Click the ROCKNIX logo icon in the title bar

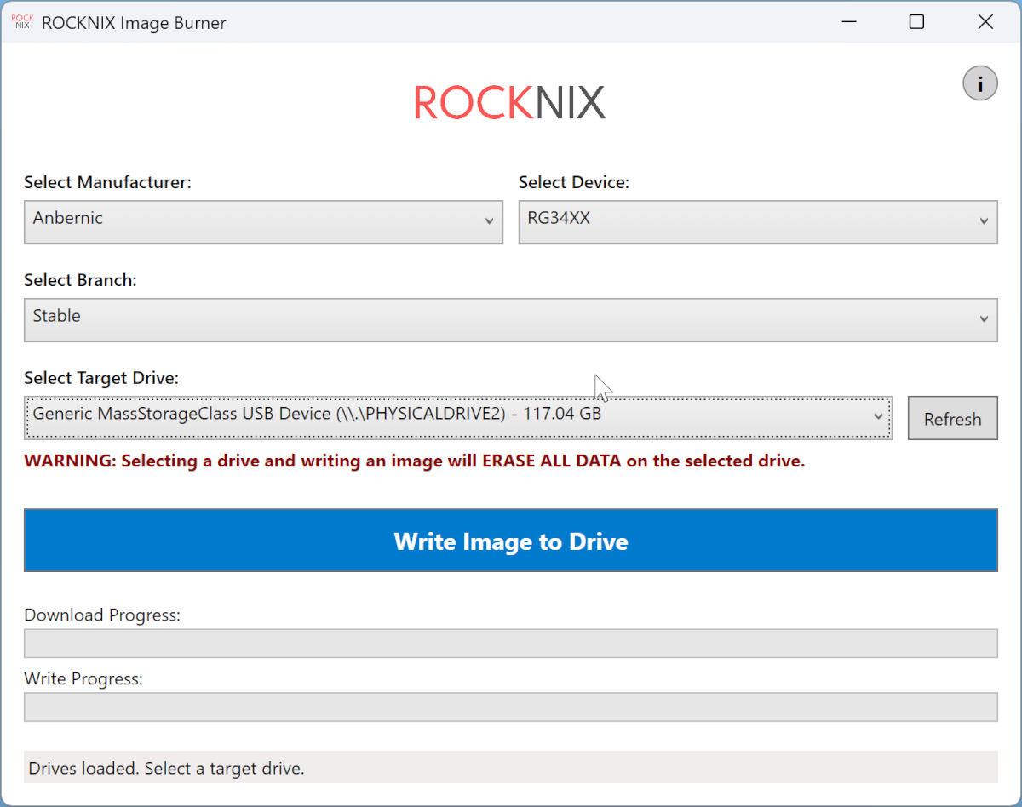[x=21, y=21]
